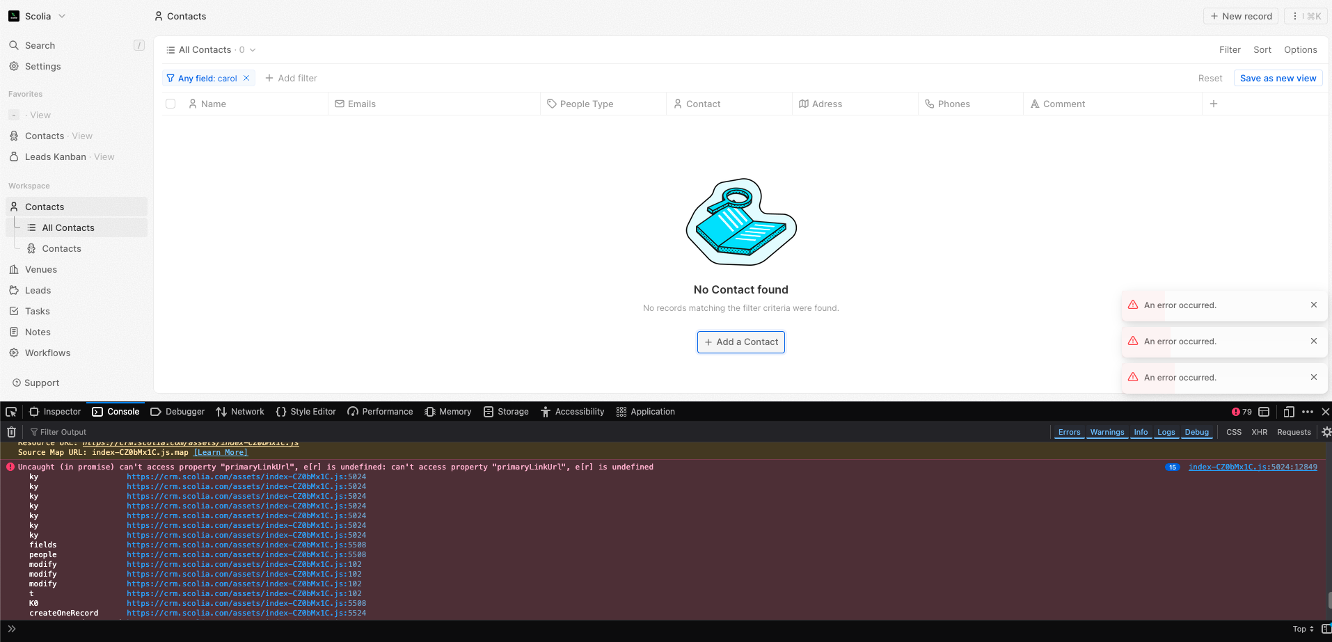Image resolution: width=1332 pixels, height=642 pixels.
Task: Add a new column with the plus icon
Action: [x=1214, y=104]
